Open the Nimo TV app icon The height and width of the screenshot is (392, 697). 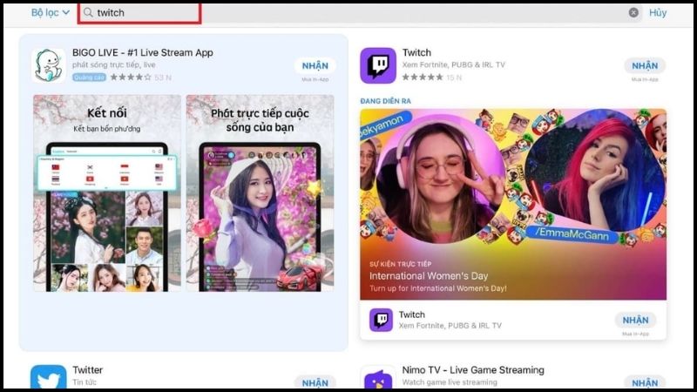tap(378, 378)
